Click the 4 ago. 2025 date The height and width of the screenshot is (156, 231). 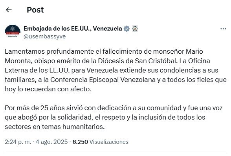tap(51, 142)
